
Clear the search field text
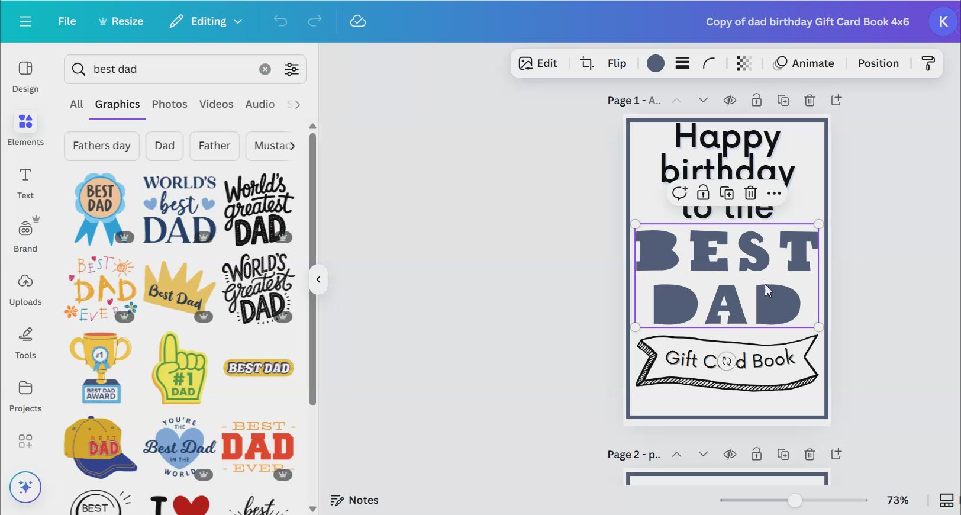click(x=265, y=69)
